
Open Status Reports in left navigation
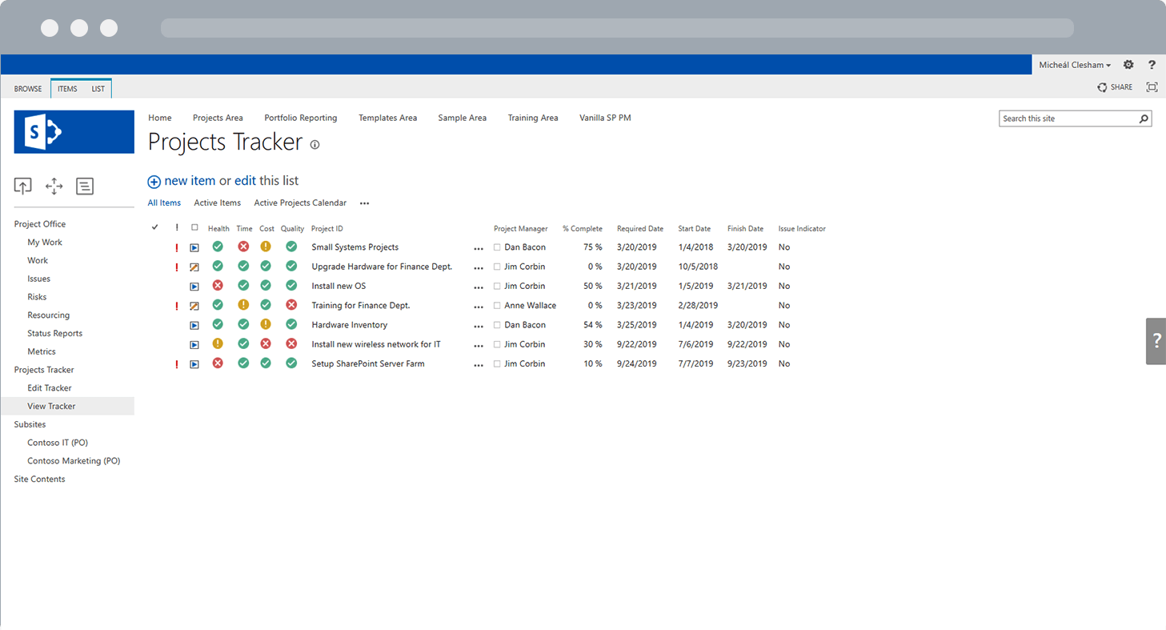pyautogui.click(x=55, y=333)
